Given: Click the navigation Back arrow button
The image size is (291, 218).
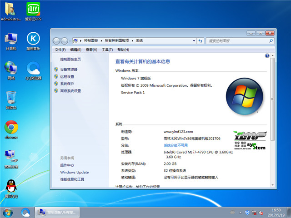Looking at the screenshot, I should pos(57,41).
